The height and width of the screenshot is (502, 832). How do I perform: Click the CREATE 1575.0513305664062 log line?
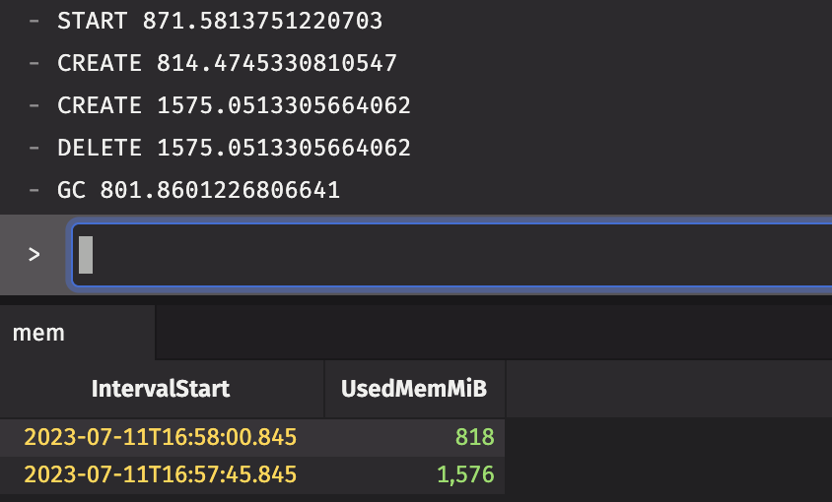click(x=234, y=106)
